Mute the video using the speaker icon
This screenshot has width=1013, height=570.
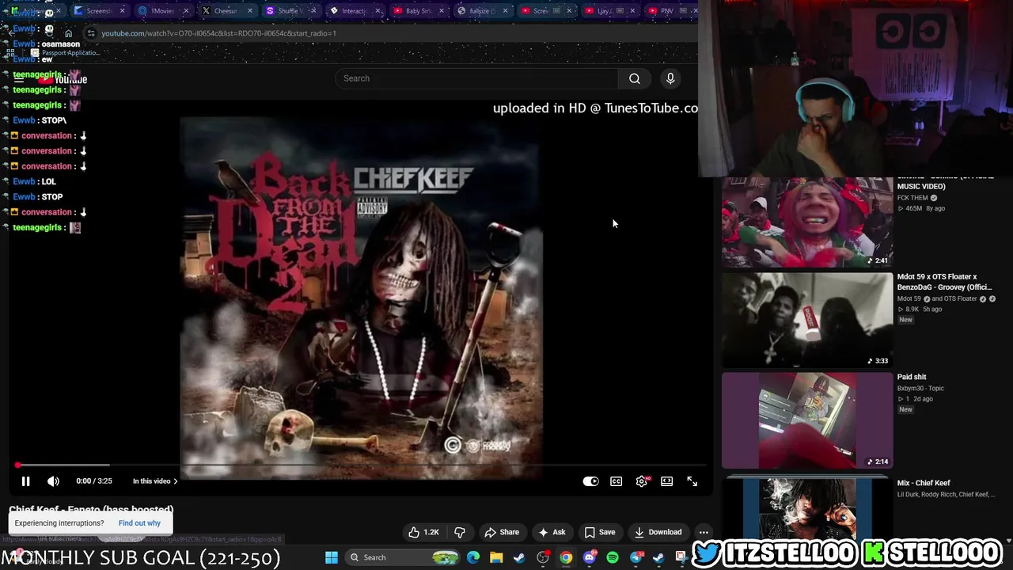point(53,481)
